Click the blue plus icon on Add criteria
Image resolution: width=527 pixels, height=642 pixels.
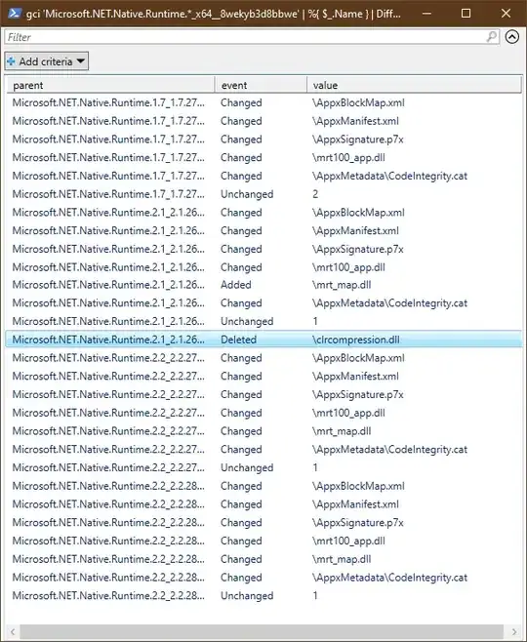pos(11,61)
